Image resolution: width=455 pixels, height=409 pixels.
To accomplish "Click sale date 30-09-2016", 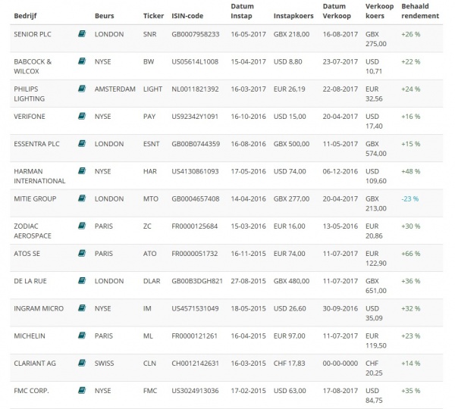I will (x=340, y=308).
